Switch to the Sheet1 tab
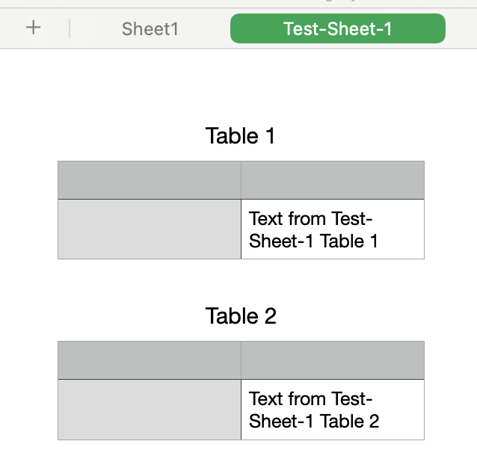 (x=150, y=29)
